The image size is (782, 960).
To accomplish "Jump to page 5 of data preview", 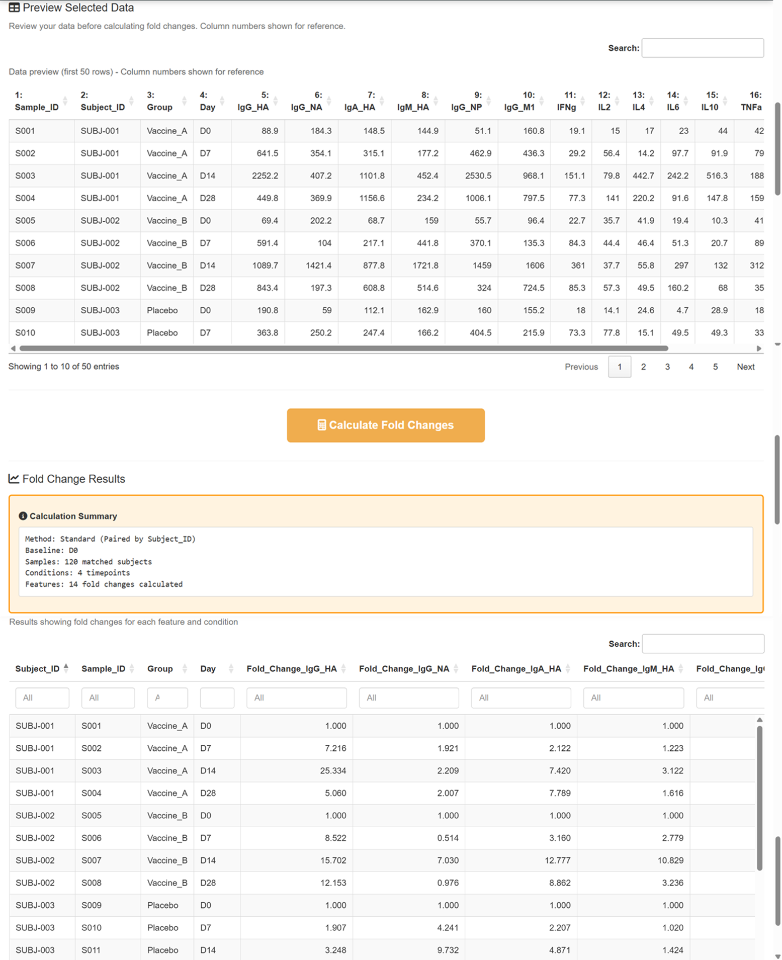I will [x=715, y=367].
